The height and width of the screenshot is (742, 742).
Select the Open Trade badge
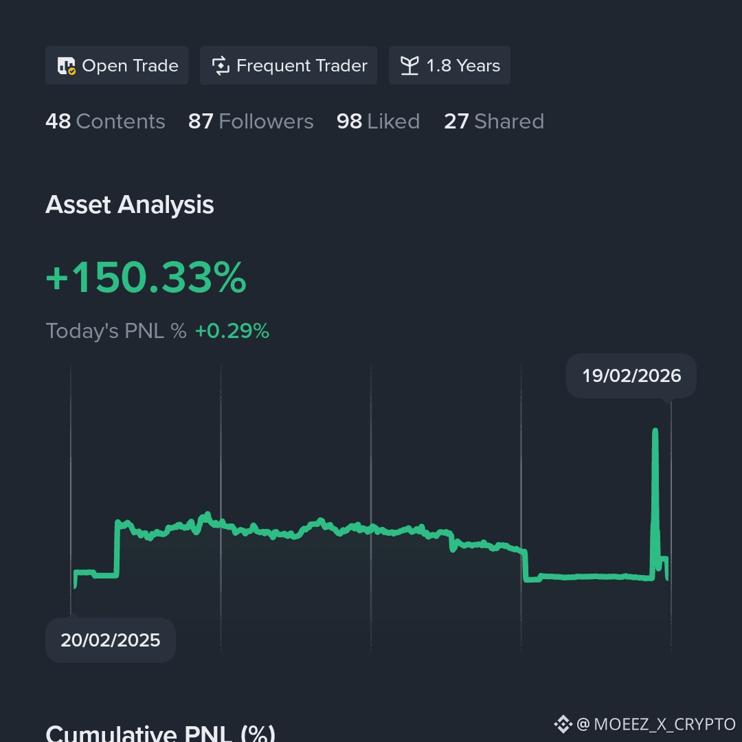(x=117, y=65)
